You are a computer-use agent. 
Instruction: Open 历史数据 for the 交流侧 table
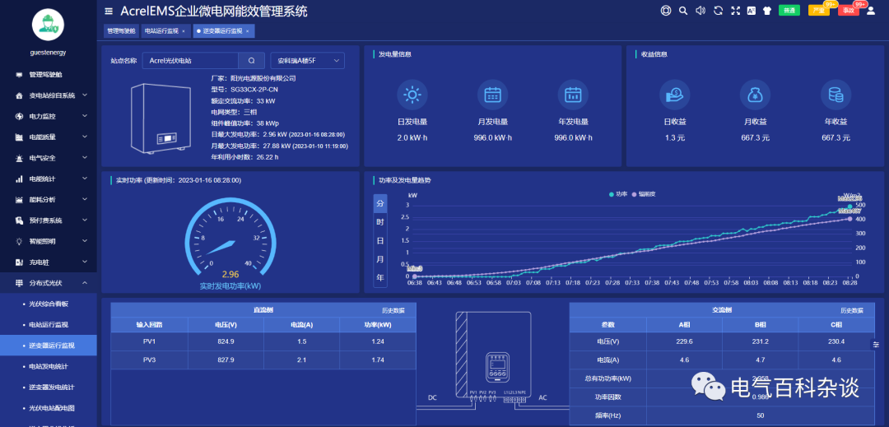tap(852, 310)
